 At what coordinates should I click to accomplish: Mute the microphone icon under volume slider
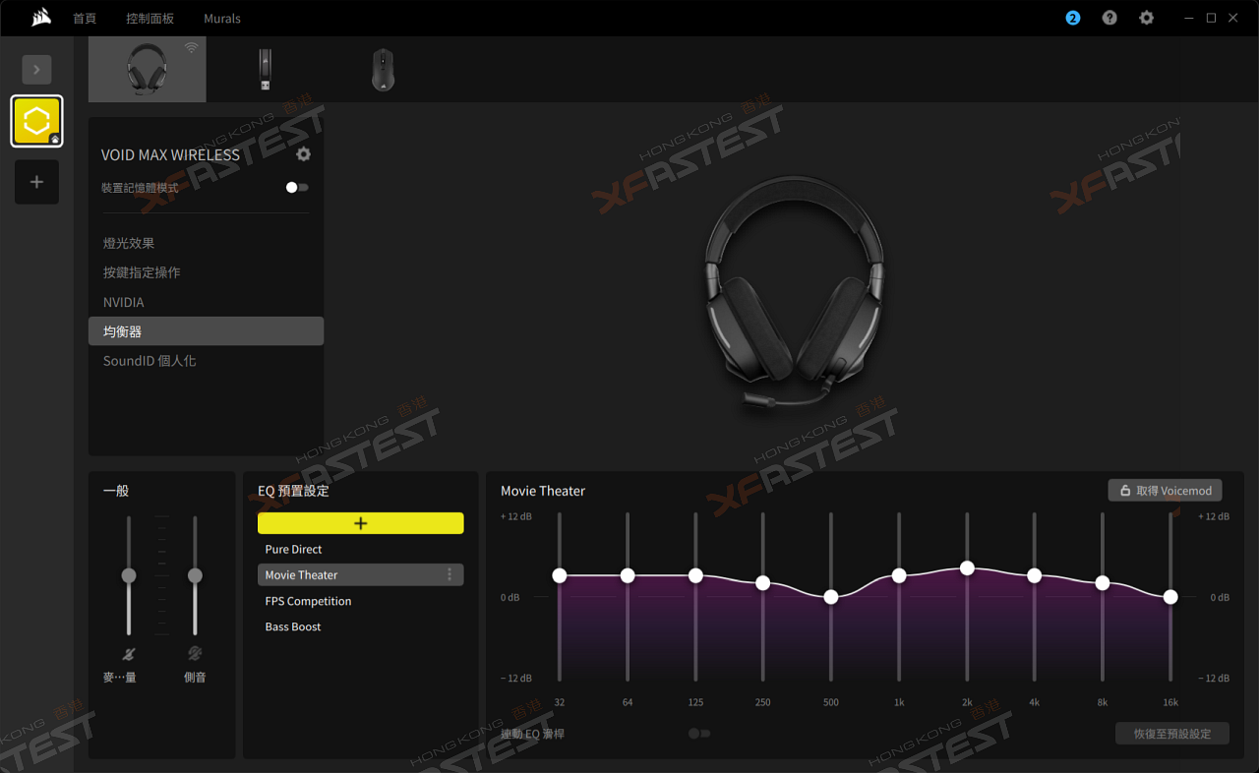coord(128,654)
